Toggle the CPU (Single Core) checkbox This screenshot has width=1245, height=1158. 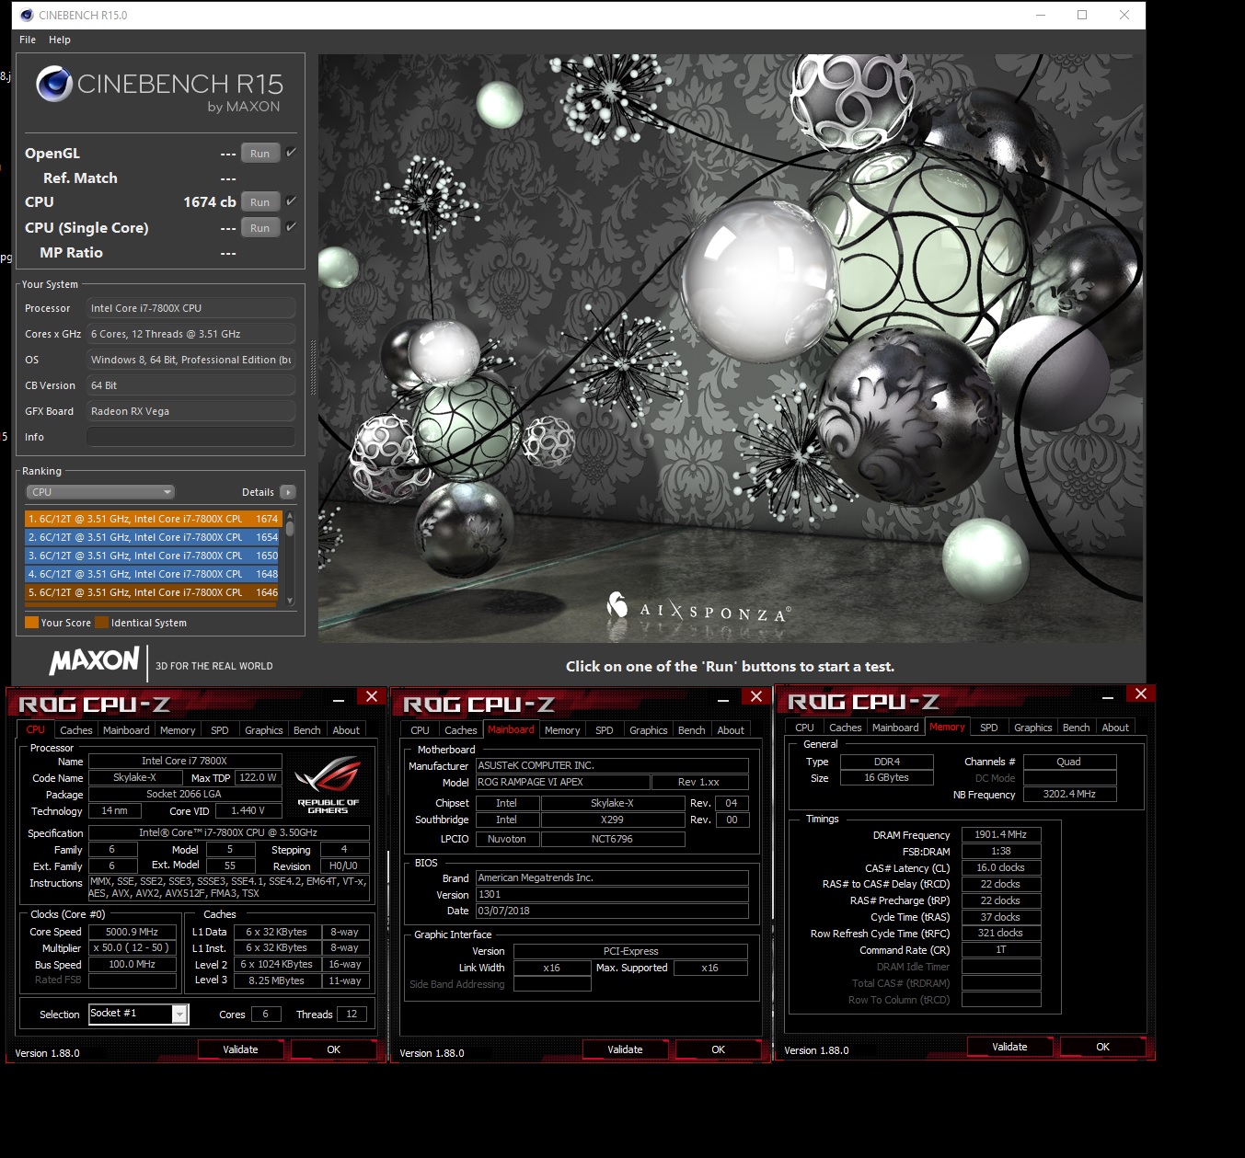point(292,226)
